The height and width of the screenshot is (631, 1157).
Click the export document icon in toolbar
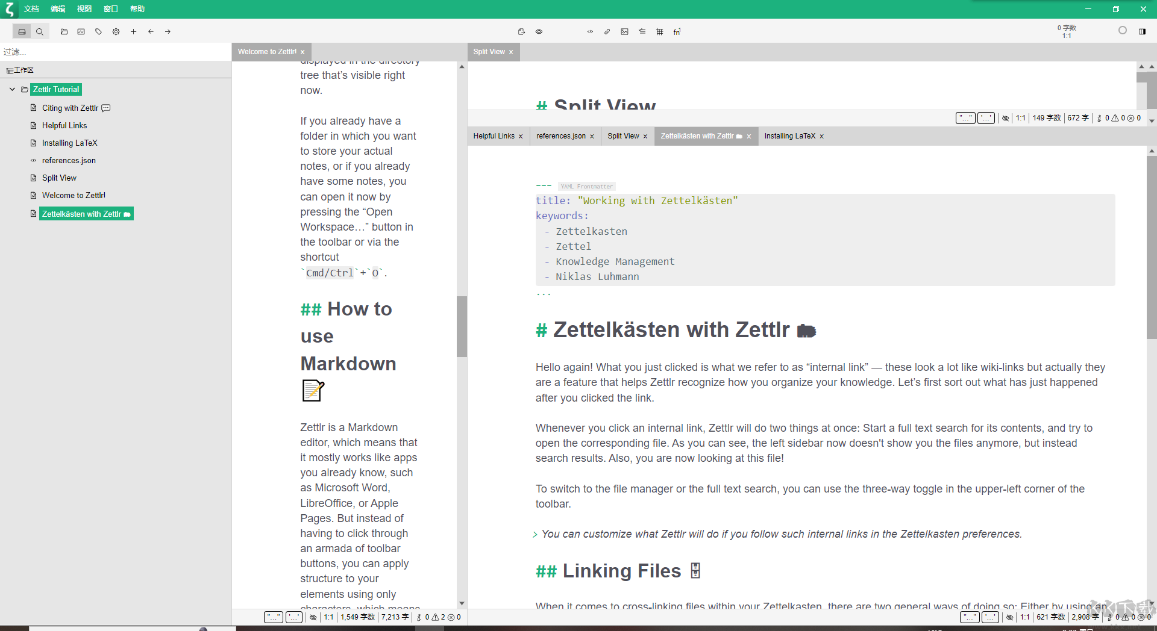click(522, 31)
